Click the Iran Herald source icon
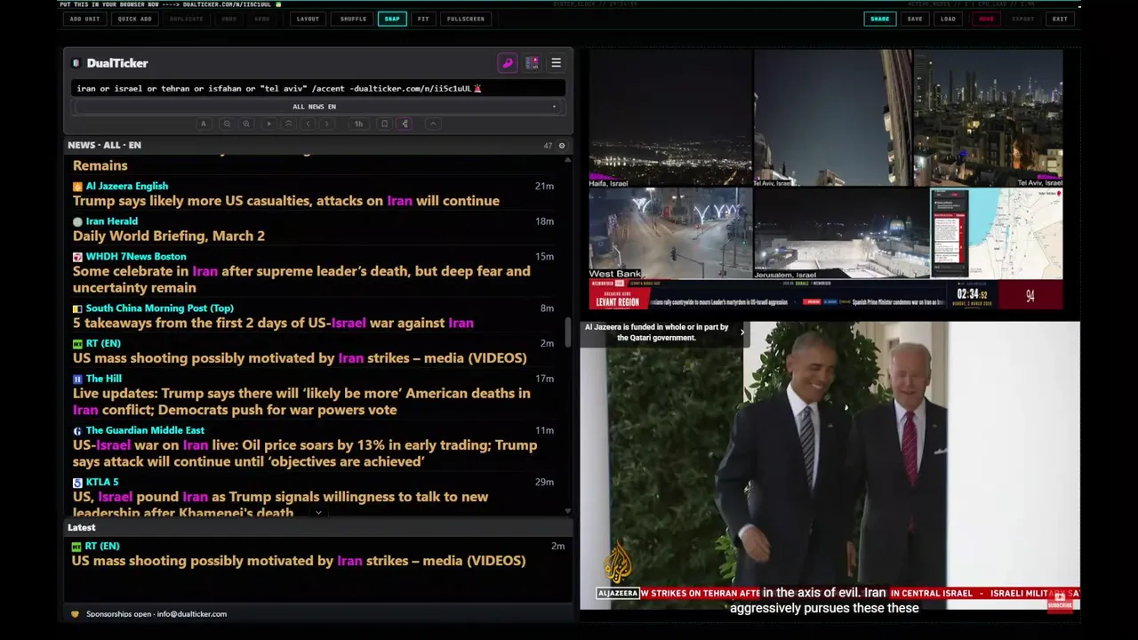 (77, 221)
